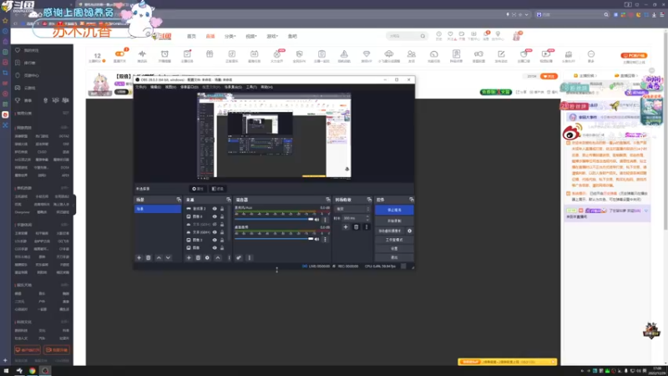Open the 工具 menu in OBS
The height and width of the screenshot is (376, 668).
[x=251, y=87]
